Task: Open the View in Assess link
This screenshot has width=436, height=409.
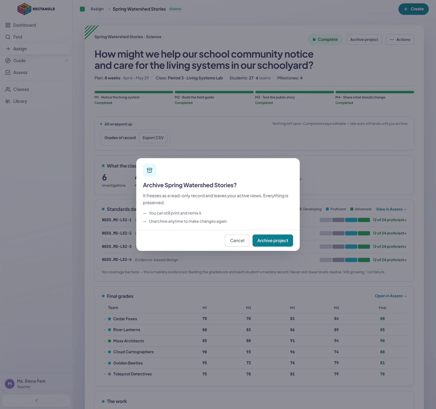Action: (391, 209)
